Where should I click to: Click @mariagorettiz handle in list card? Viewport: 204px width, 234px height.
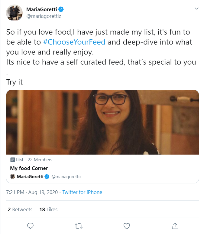pyautogui.click(x=66, y=176)
